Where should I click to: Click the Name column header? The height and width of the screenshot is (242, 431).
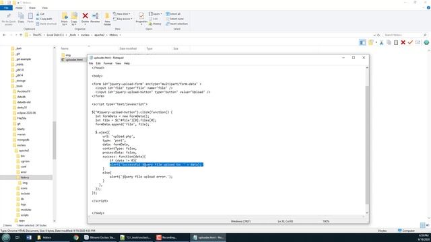tap(65, 48)
